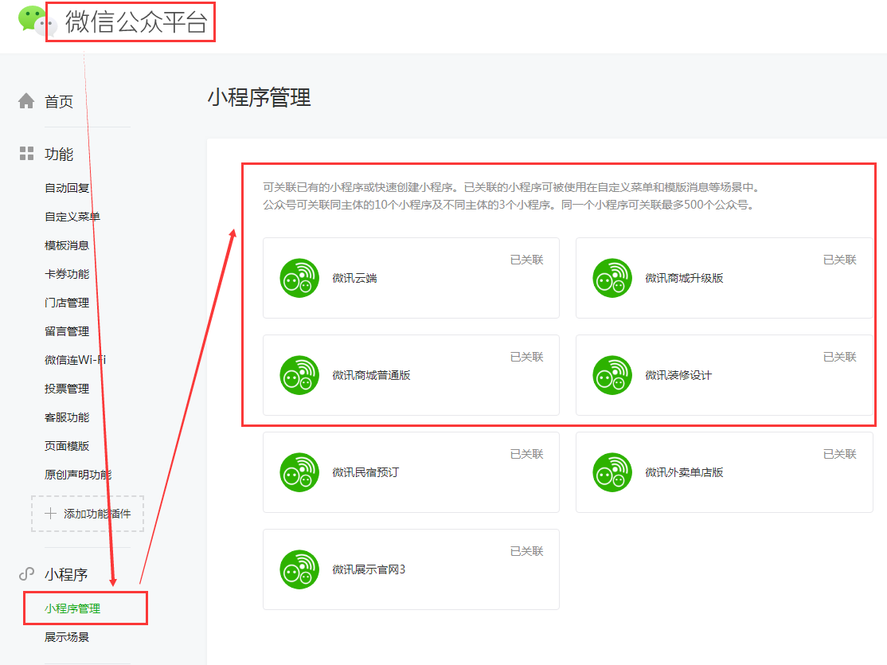Screen dimensions: 887x665
Task: Open the 微讯外卖单店版 card
Action: pyautogui.click(x=724, y=472)
